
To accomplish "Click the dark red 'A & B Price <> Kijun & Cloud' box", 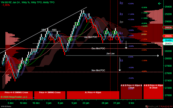I will [131, 92].
